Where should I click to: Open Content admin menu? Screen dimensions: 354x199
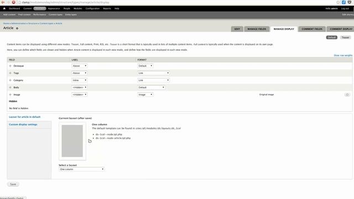pyautogui.click(x=27, y=8)
